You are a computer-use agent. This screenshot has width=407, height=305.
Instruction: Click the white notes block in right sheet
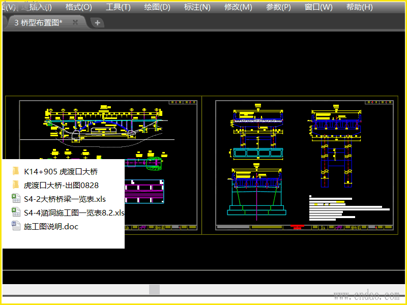tap(350, 208)
